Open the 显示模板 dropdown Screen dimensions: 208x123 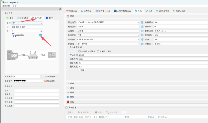[108, 39]
